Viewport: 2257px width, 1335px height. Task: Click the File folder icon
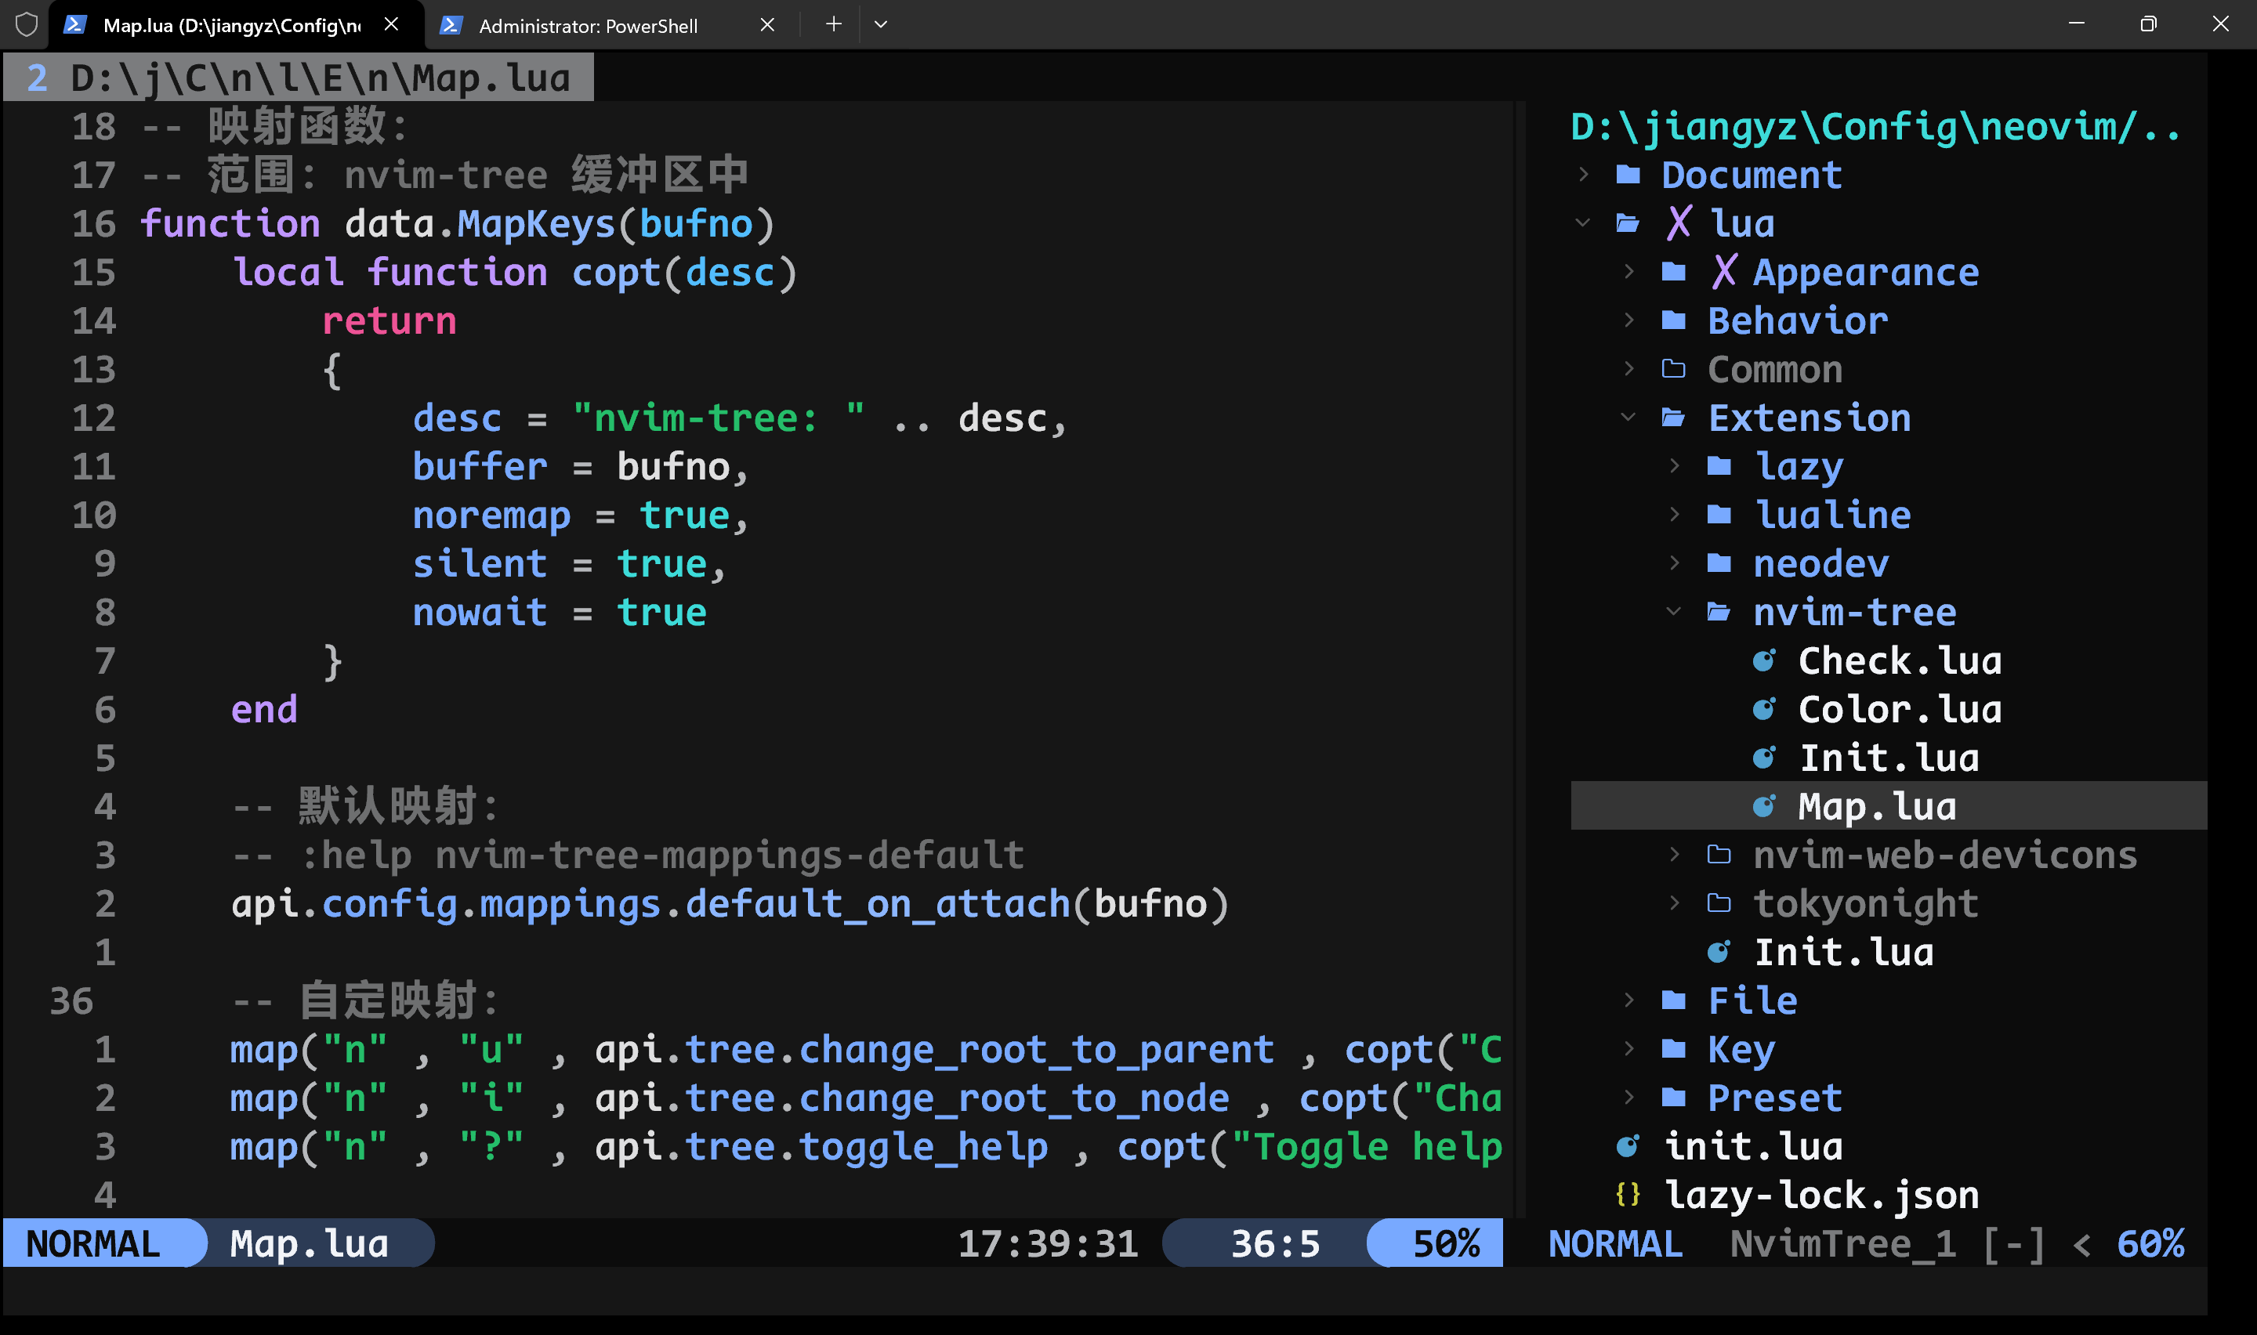point(1673,1000)
